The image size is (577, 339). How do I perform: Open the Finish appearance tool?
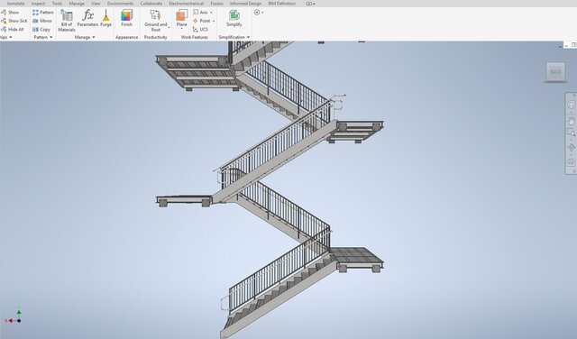[x=126, y=18]
